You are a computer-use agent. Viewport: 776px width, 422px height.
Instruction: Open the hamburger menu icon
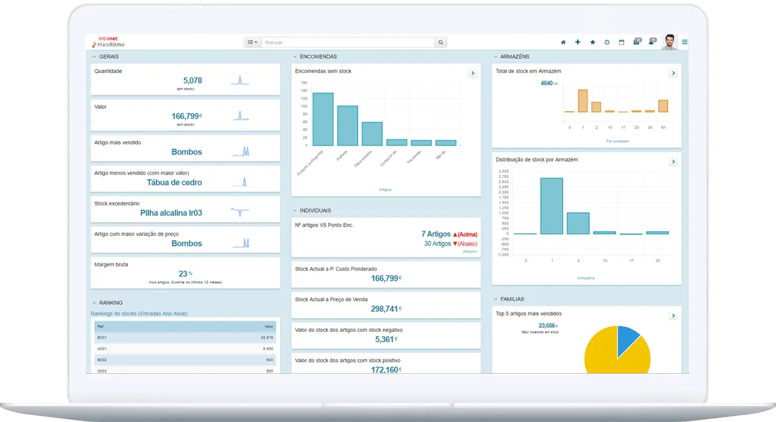point(685,42)
